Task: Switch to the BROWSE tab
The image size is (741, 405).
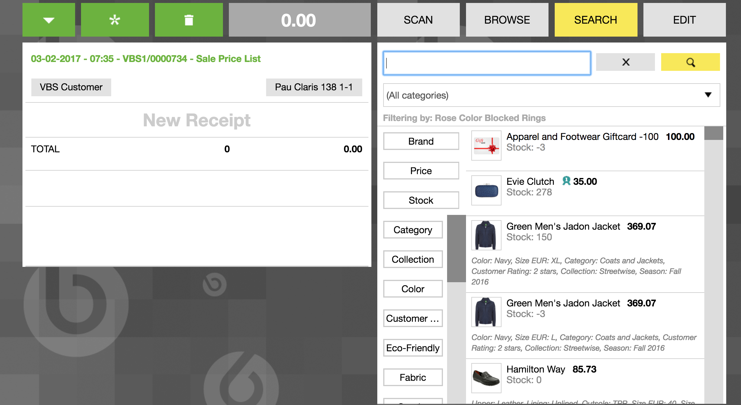Action: click(x=507, y=20)
